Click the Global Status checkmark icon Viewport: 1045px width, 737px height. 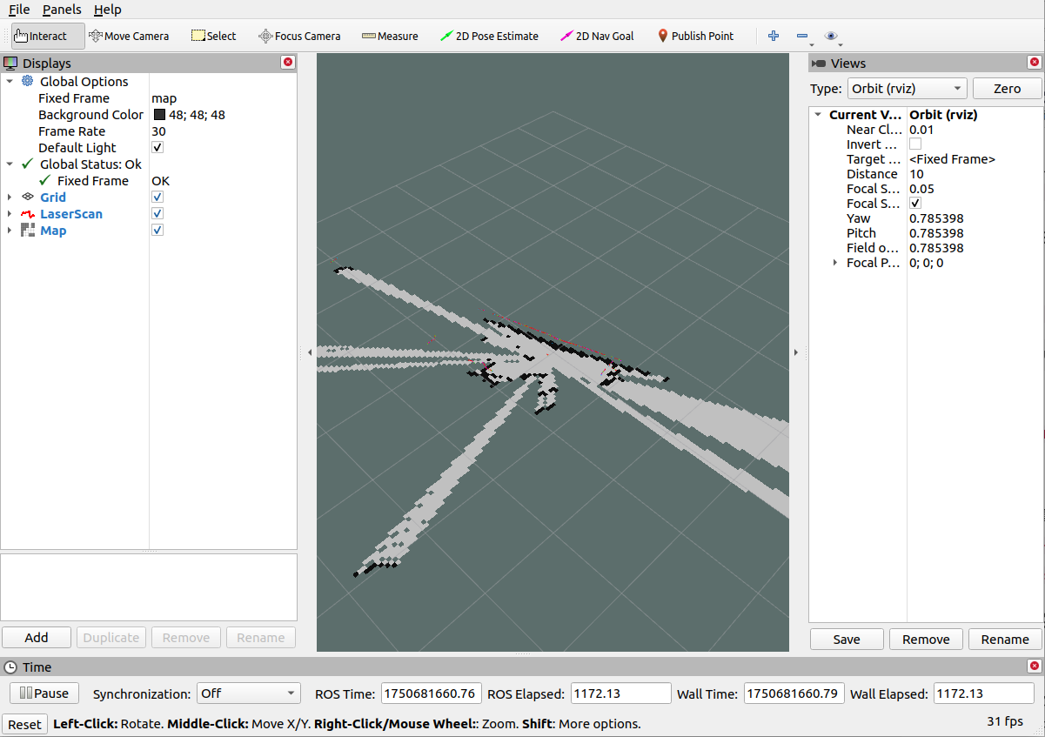pyautogui.click(x=28, y=164)
